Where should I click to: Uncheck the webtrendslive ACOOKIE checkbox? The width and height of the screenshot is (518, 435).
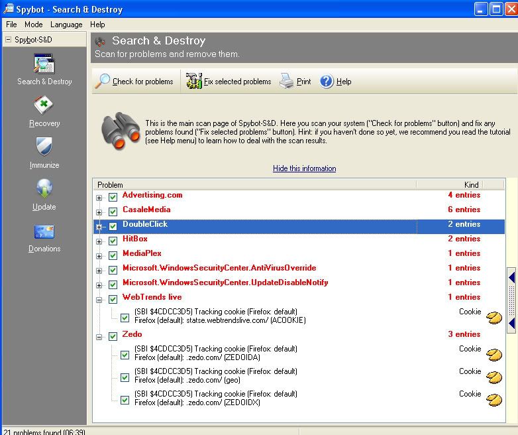[x=125, y=318]
